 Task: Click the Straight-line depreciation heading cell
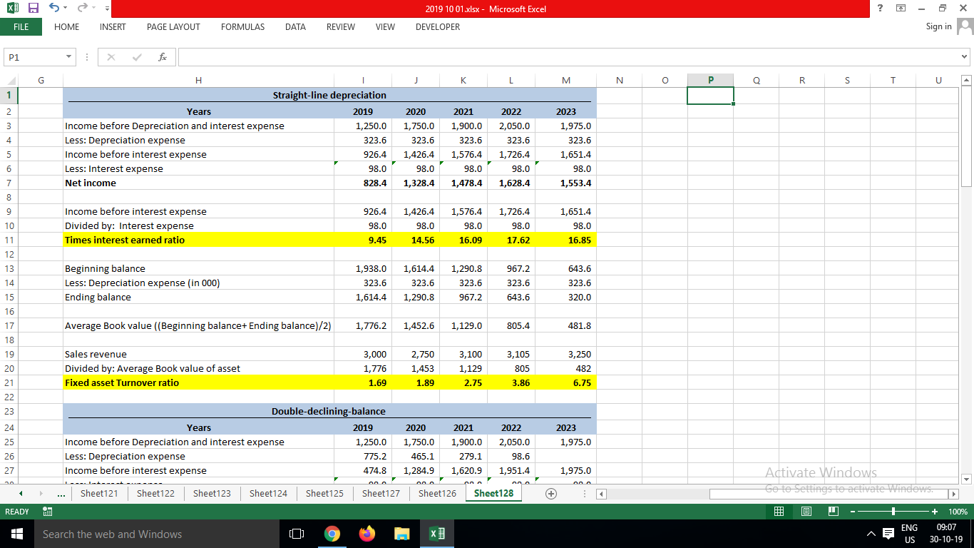[329, 95]
